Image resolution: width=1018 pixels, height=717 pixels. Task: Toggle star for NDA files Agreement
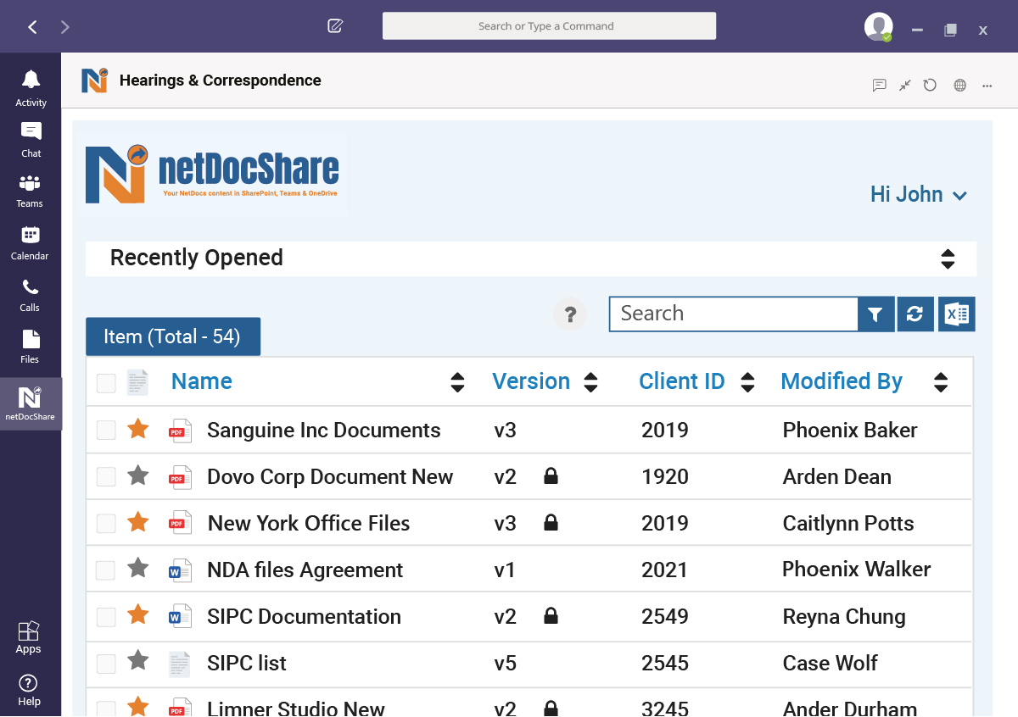[137, 568]
